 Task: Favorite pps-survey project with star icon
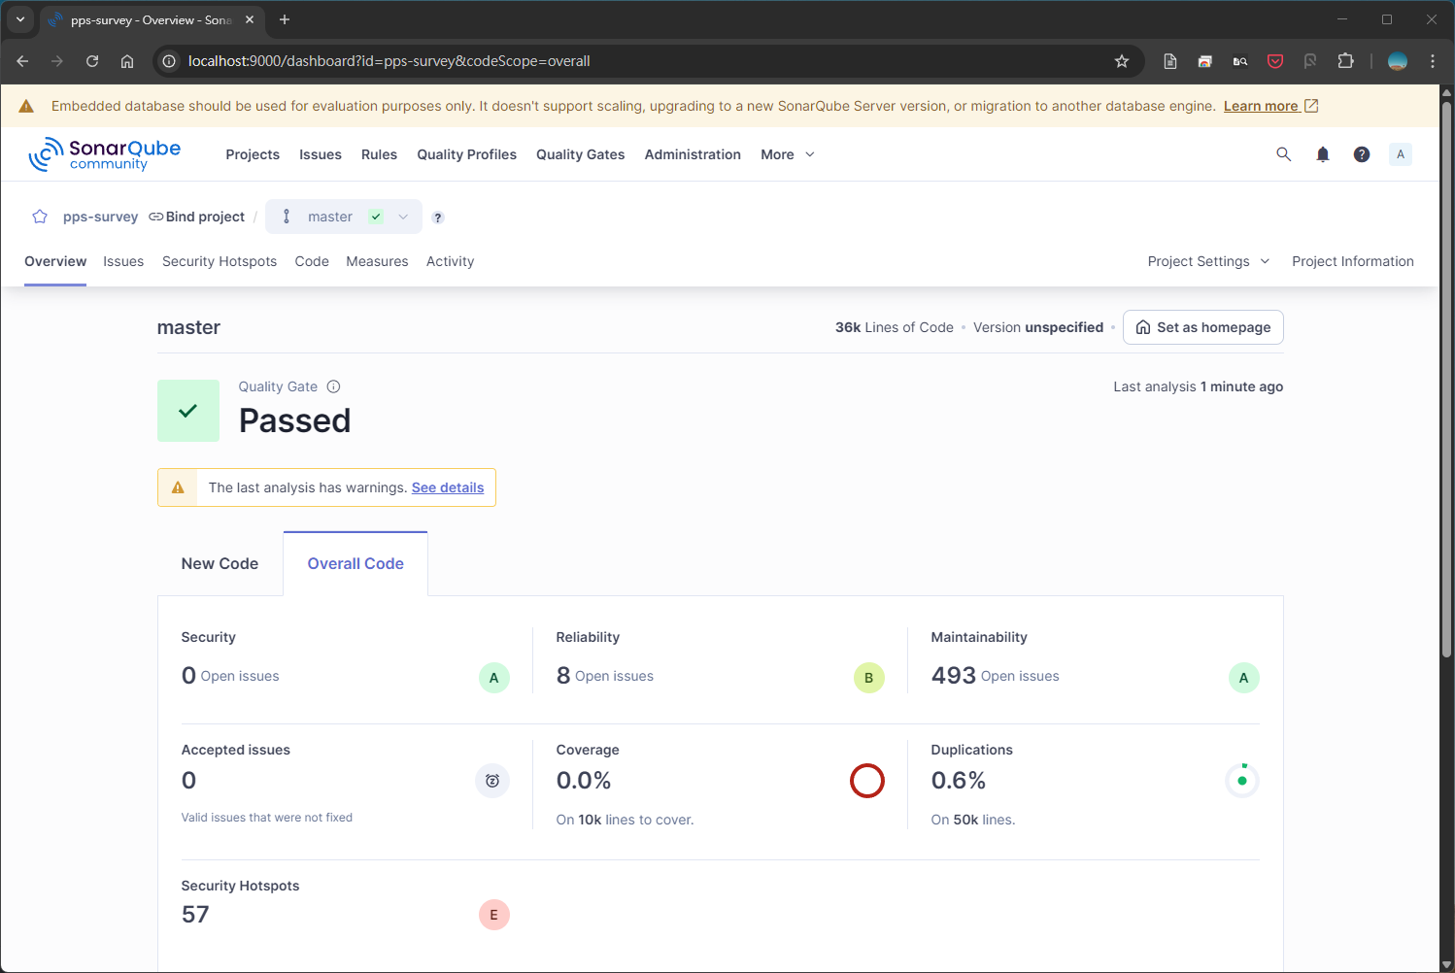point(40,217)
